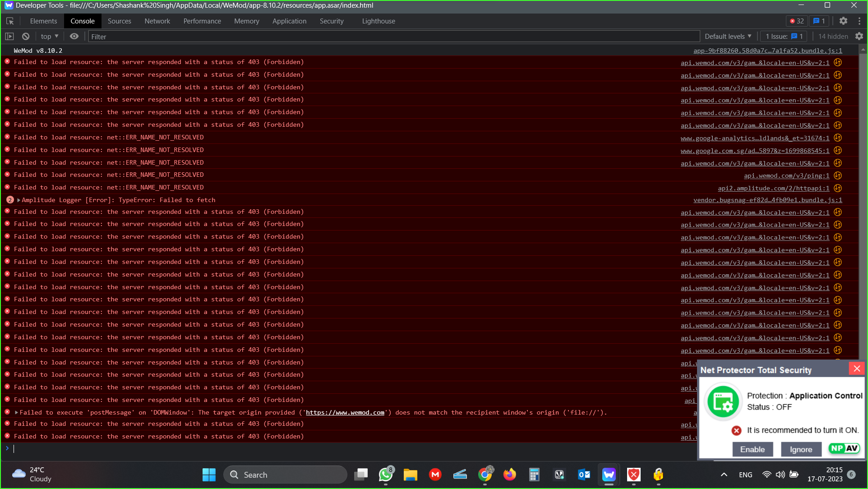Click the warning badge on Amplitude Logger error

[9, 199]
